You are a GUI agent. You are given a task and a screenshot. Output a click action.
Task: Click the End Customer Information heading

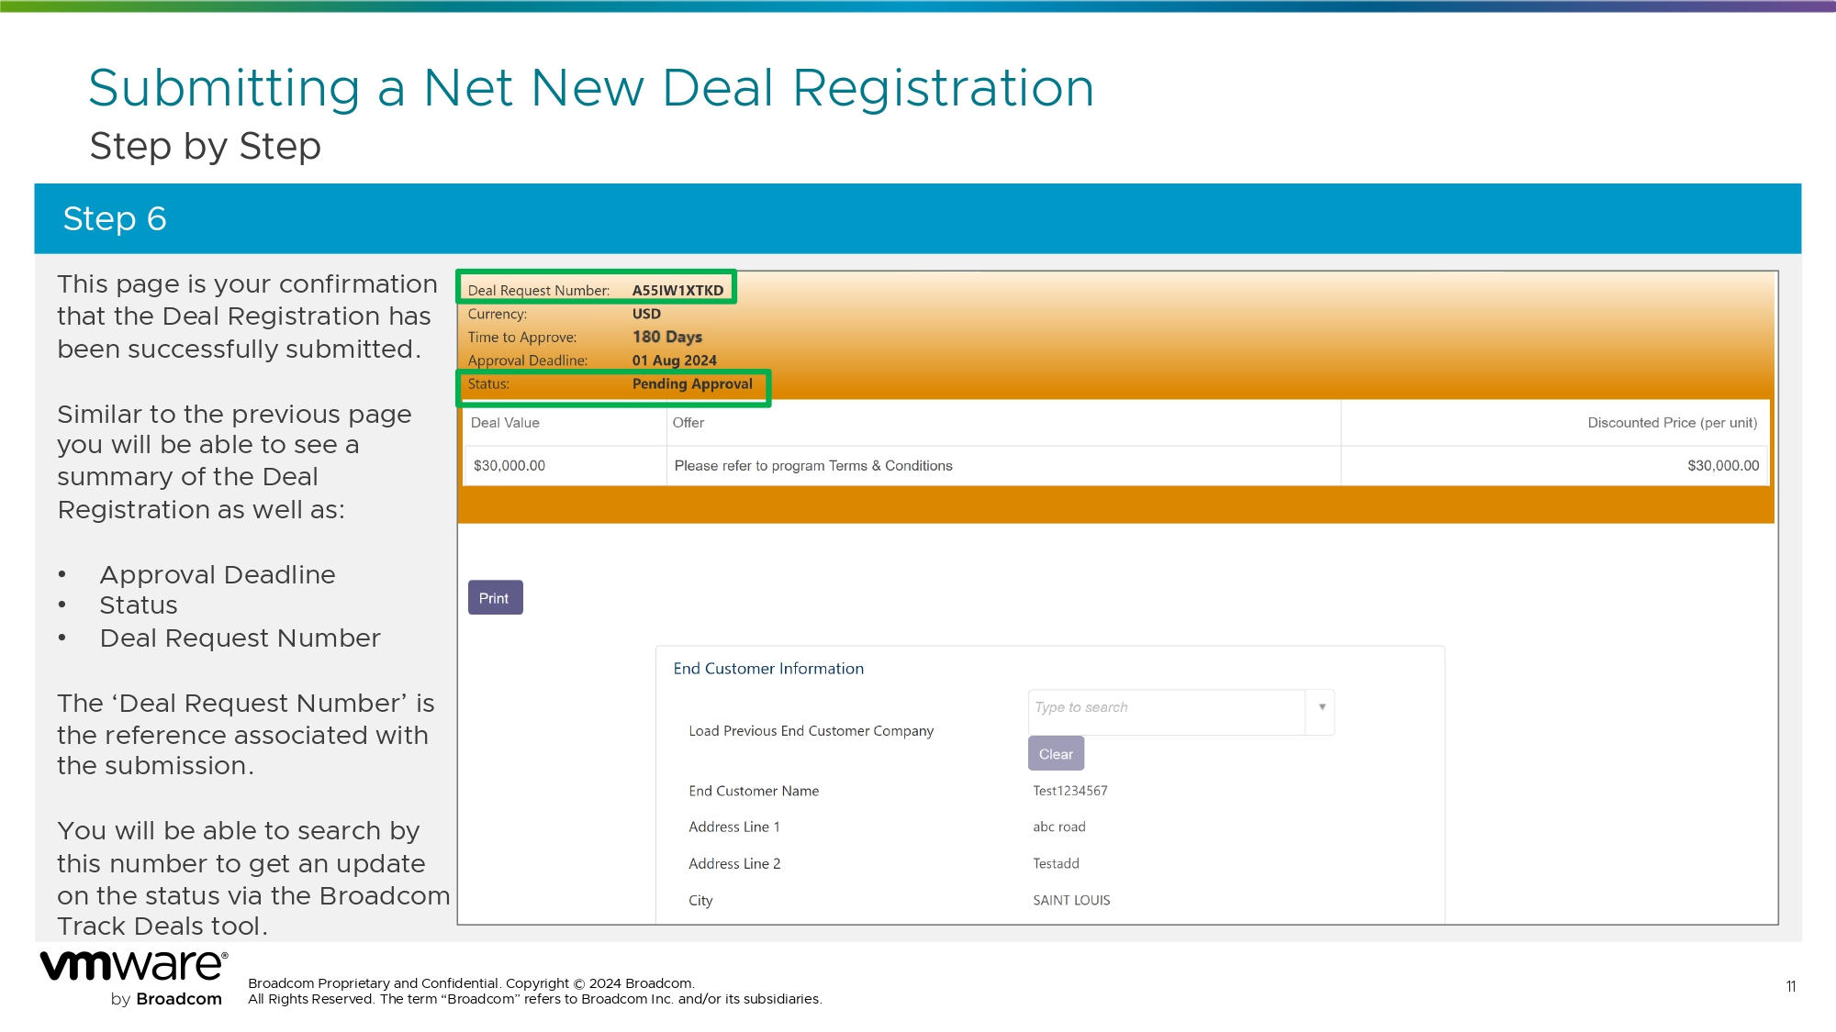[x=768, y=669]
